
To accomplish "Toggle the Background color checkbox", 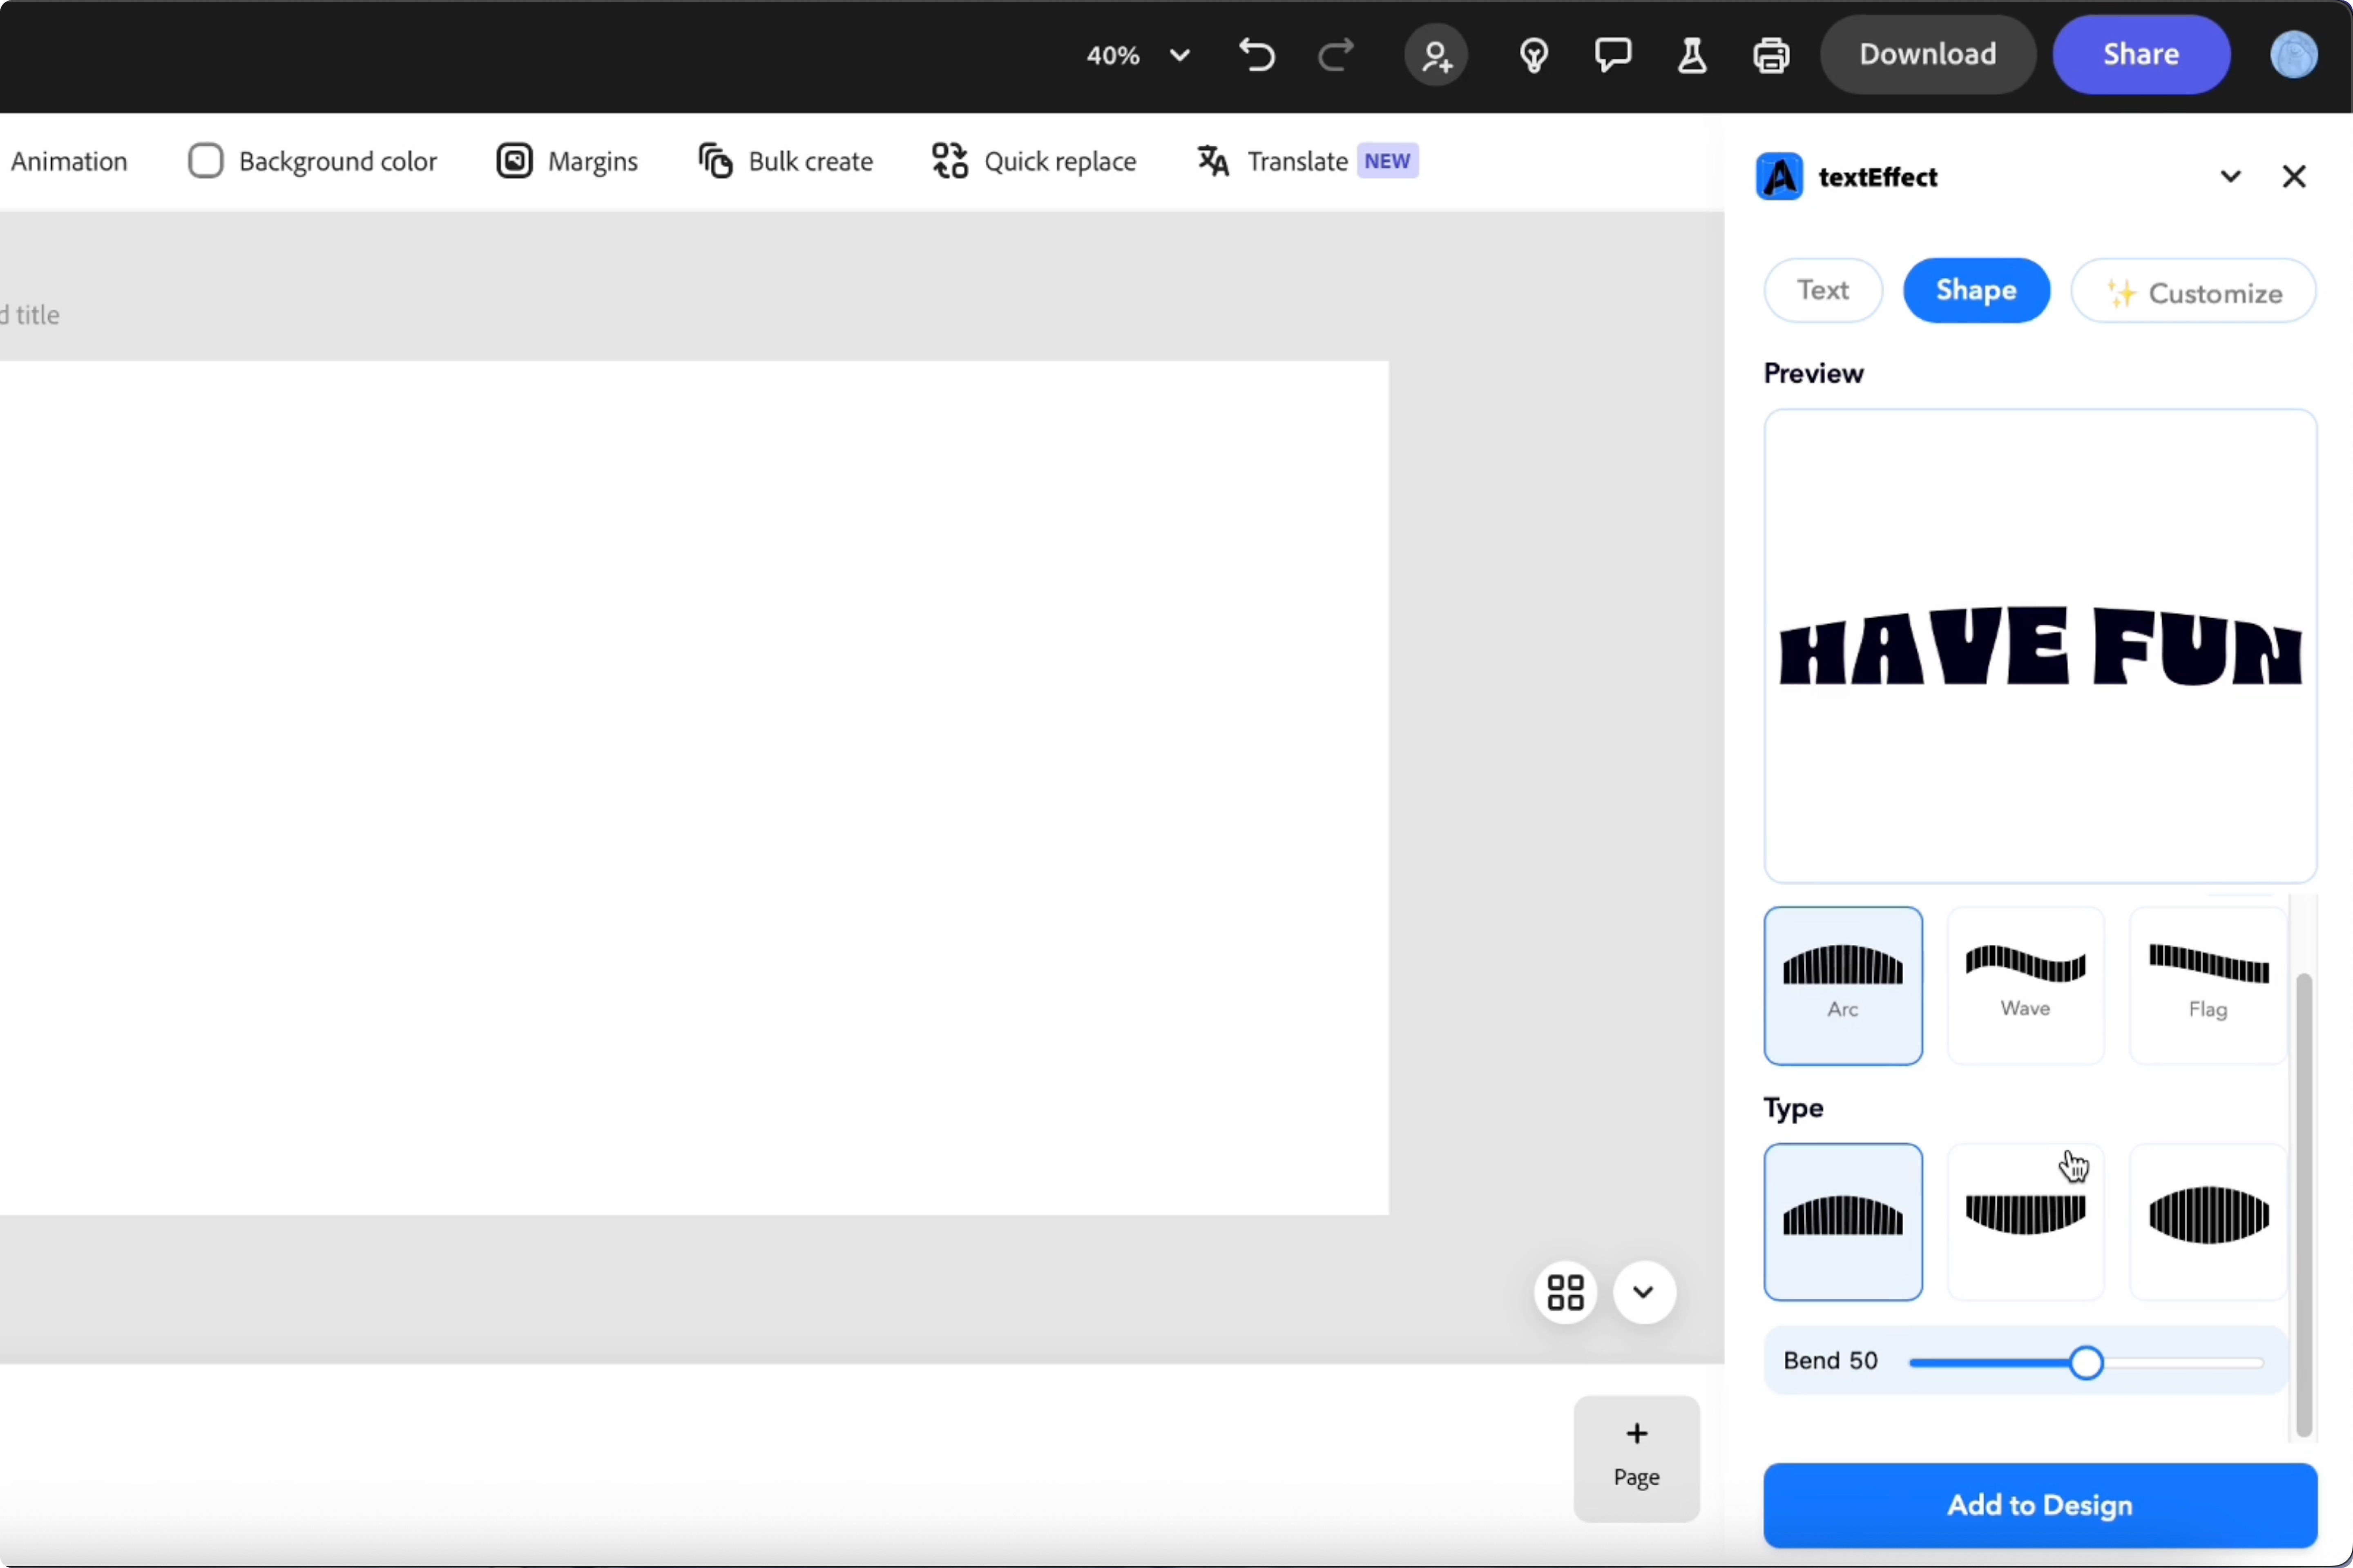I will [x=205, y=161].
